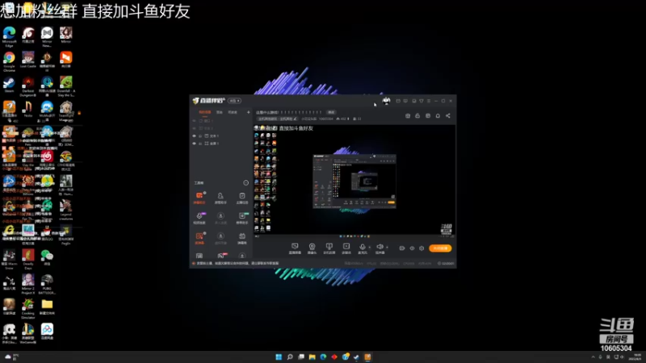This screenshot has width=646, height=363.
Task: Toggle lock on 全屏1 source
Action: (200, 144)
